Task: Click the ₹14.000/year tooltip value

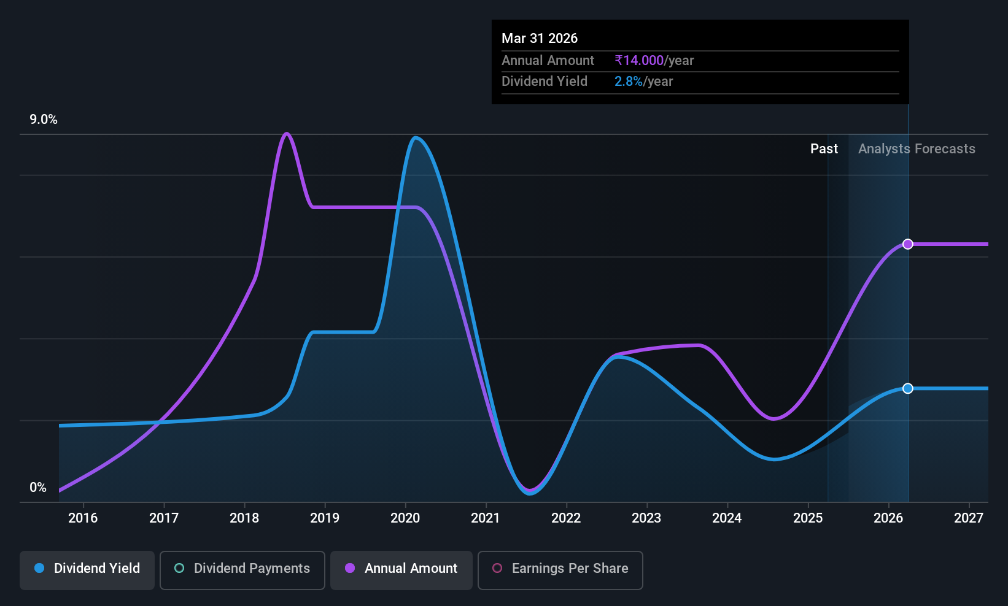Action: pyautogui.click(x=654, y=61)
